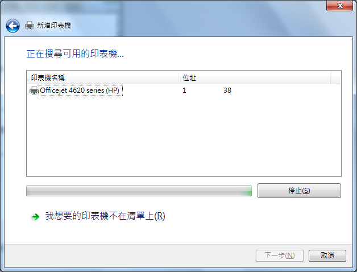Click the address cell of the Officejet printer
357x272 pixels.
(207, 90)
